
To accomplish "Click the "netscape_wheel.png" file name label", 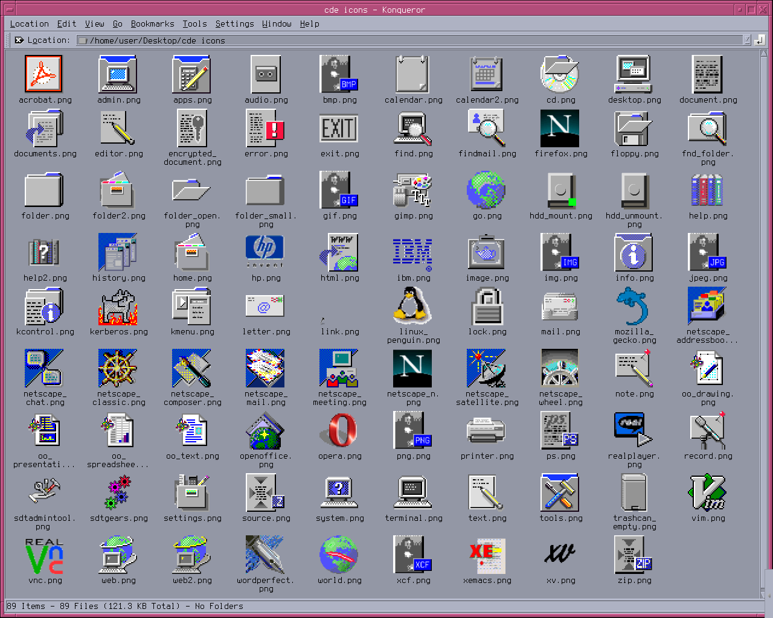I will (x=560, y=398).
